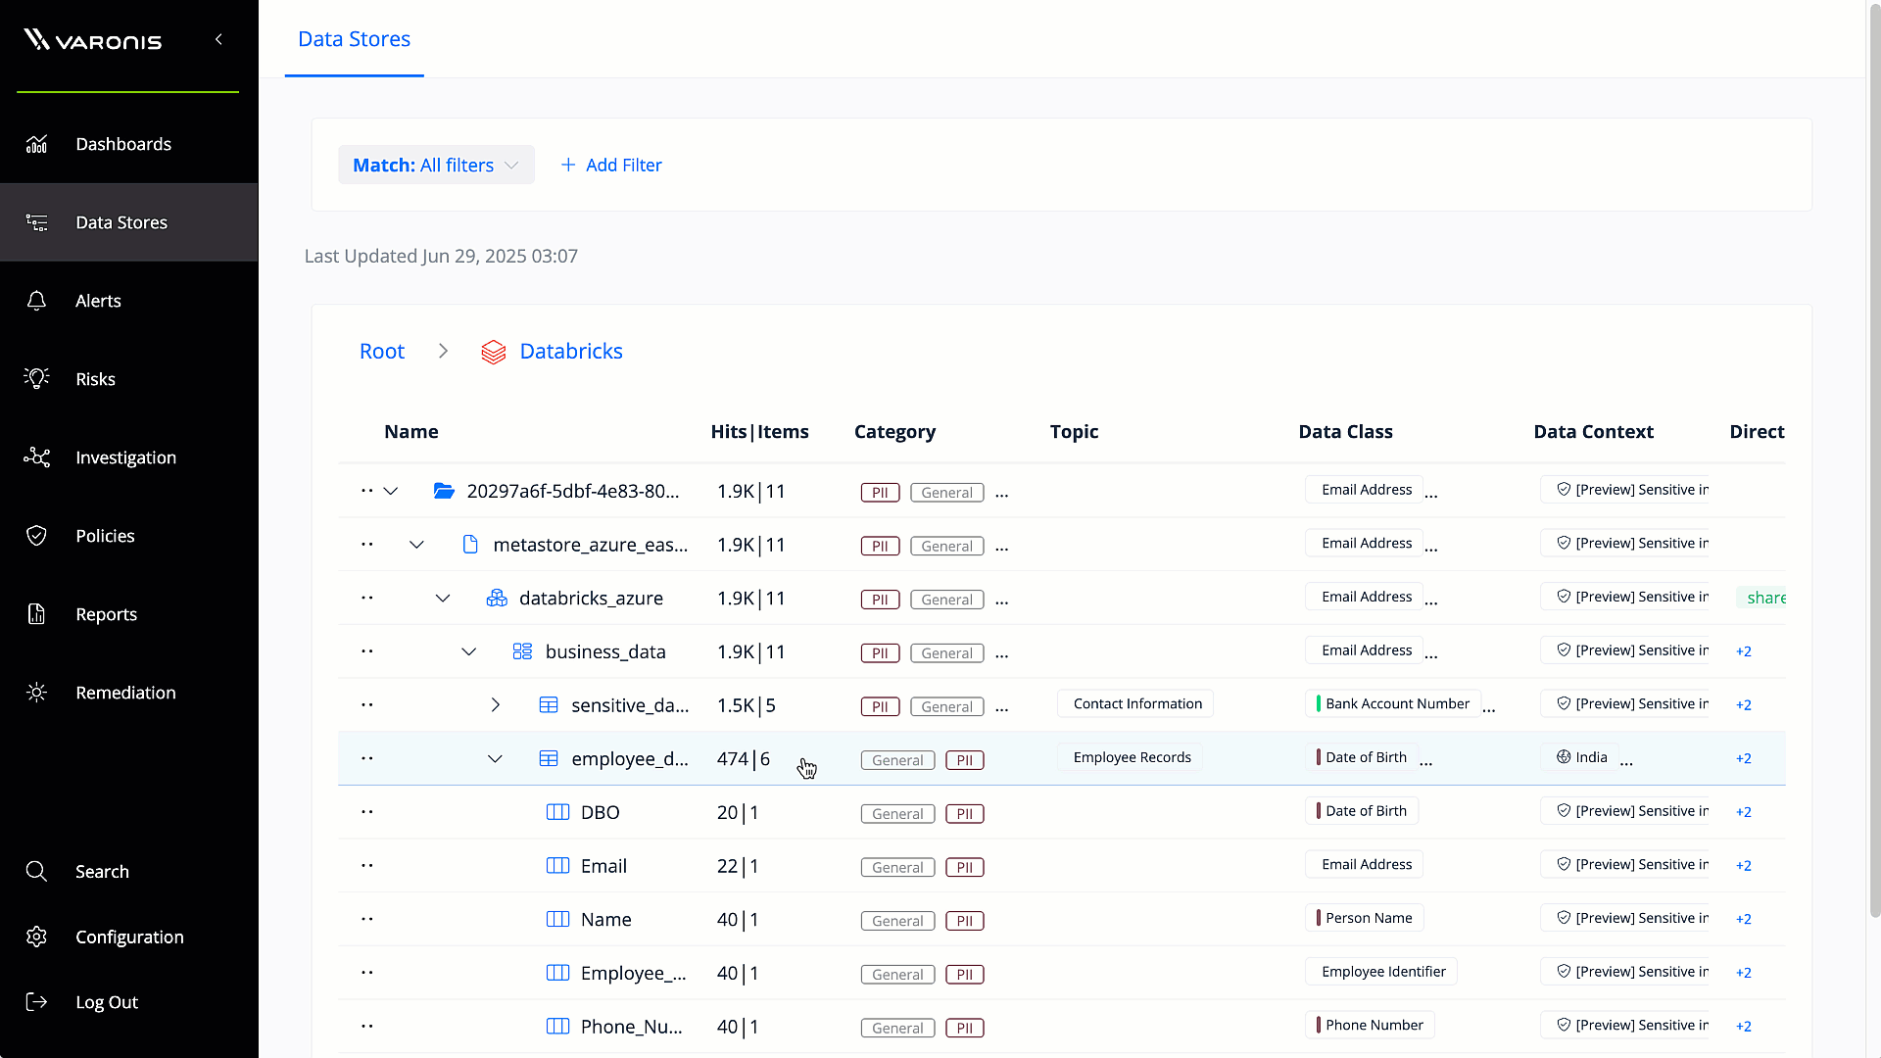Click the vertical page scrollbar
1881x1058 pixels.
click(x=1874, y=460)
